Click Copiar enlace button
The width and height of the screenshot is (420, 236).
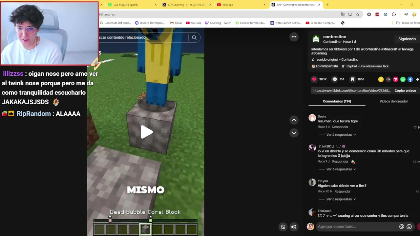pos(405,90)
